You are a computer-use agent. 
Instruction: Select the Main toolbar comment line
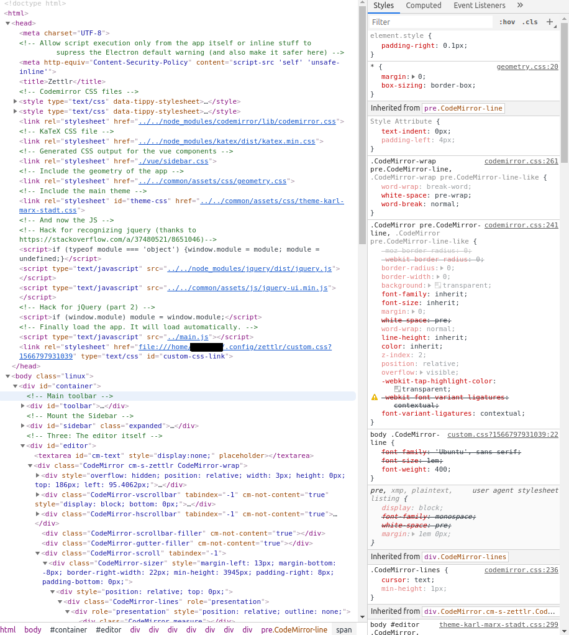(70, 396)
